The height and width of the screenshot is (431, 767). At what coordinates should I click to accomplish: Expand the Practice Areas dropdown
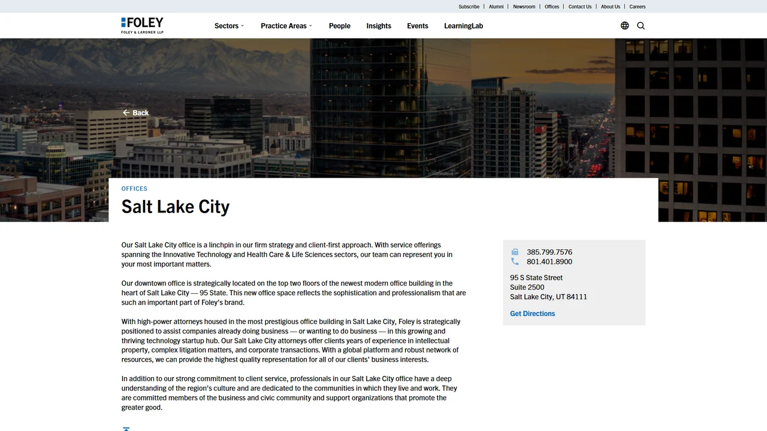(x=286, y=26)
